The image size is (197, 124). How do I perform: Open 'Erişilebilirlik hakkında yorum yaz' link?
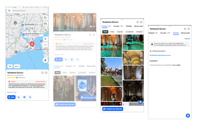(160, 55)
